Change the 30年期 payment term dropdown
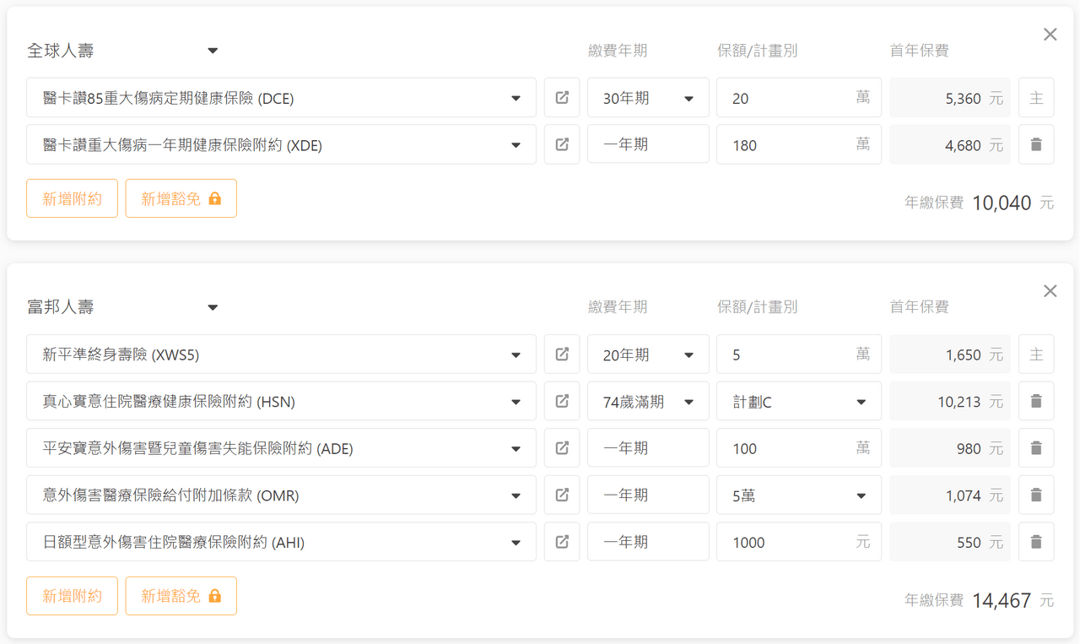Viewport: 1080px width, 644px height. [647, 98]
